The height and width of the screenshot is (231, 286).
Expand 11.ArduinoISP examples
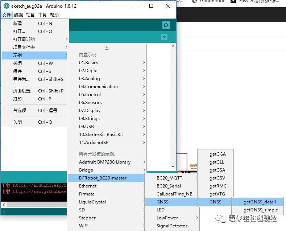(107, 143)
